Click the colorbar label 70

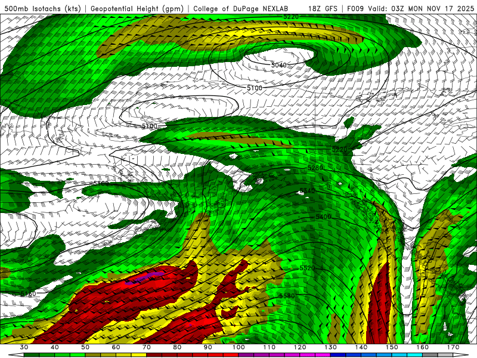click(x=146, y=347)
